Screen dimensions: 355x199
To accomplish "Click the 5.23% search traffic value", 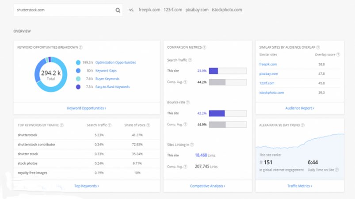I will [99, 135].
